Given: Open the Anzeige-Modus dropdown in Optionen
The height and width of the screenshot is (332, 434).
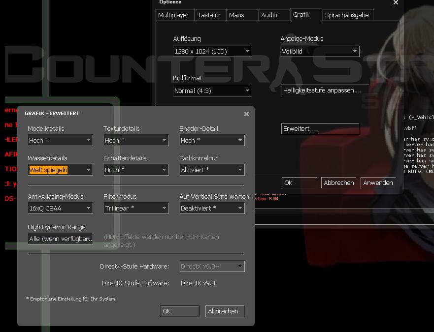Looking at the screenshot, I should (320, 51).
